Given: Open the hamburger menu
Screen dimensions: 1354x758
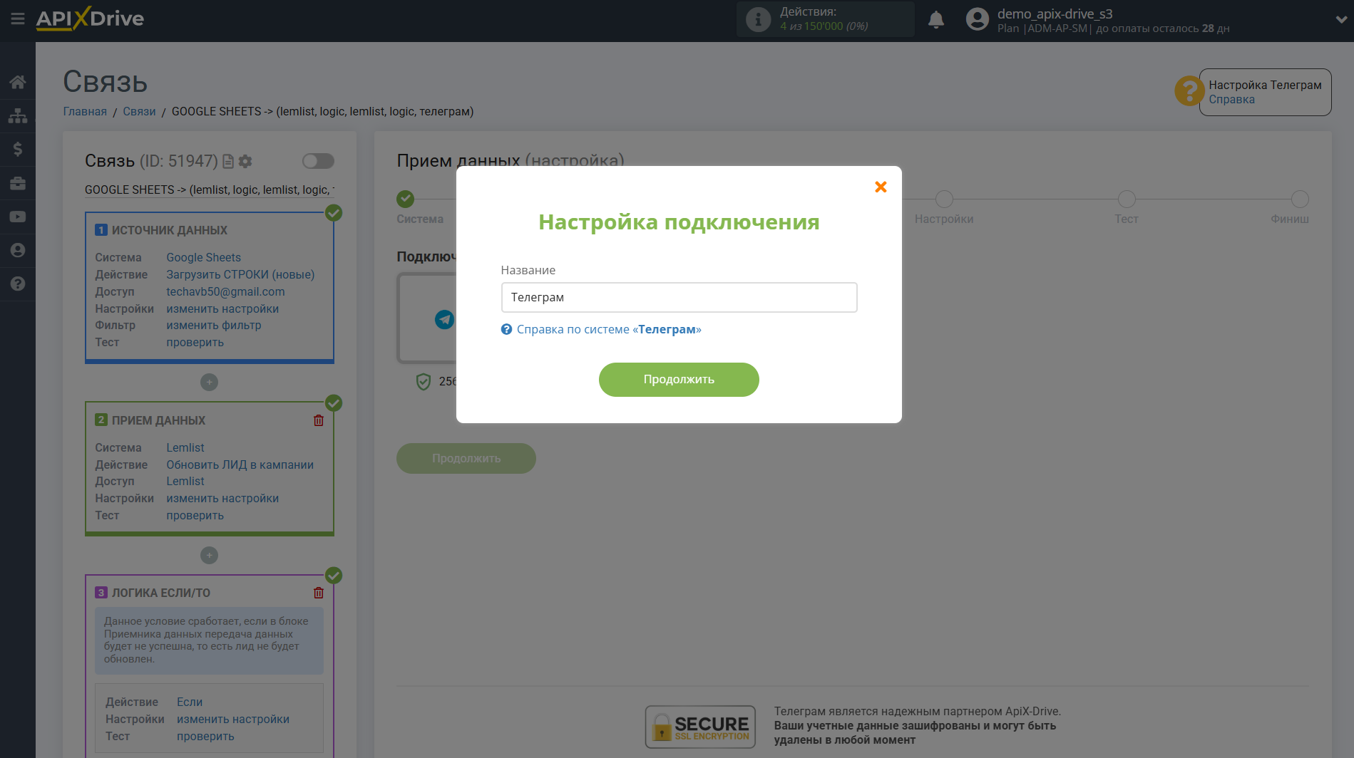Looking at the screenshot, I should click(x=18, y=19).
